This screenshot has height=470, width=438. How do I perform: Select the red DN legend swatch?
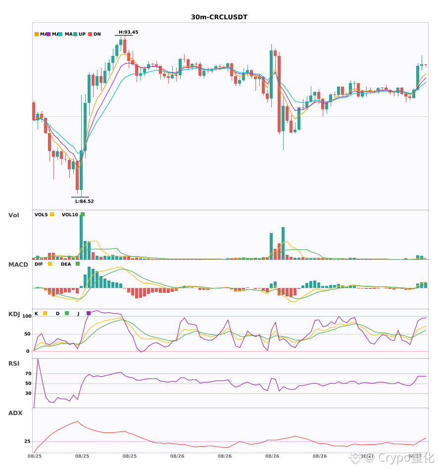(90, 34)
